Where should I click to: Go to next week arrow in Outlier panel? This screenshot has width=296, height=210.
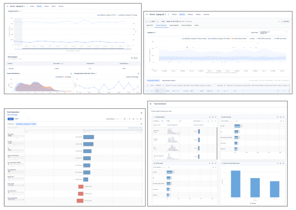coord(158,21)
